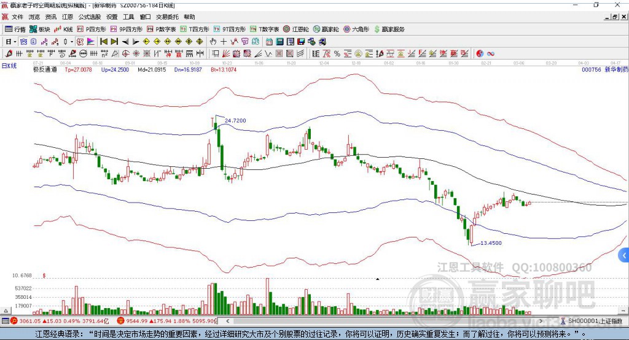Image resolution: width=629 pixels, height=340 pixels.
Task: Open the 行情 quotes view
Action: (15, 29)
